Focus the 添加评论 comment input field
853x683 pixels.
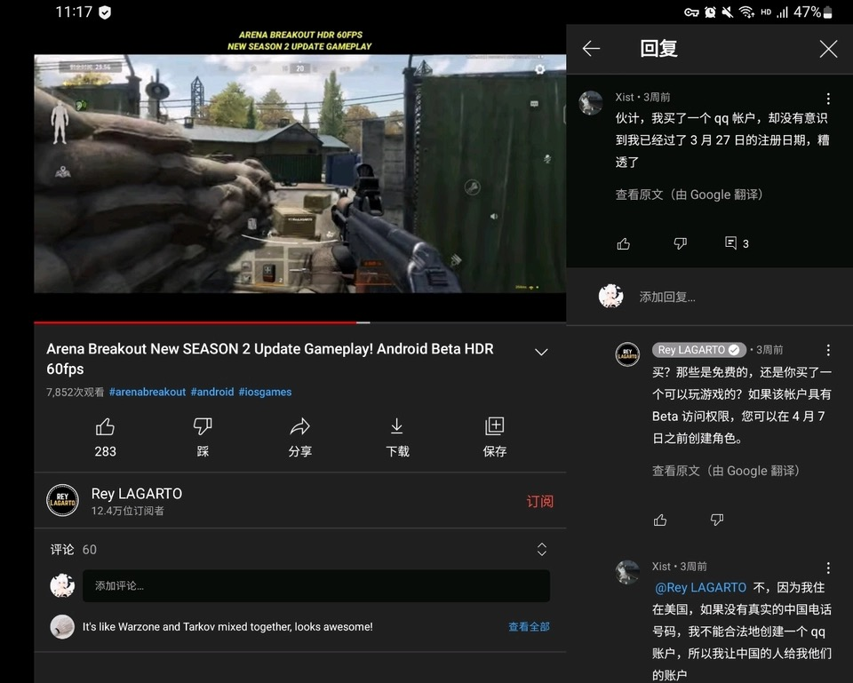point(316,585)
